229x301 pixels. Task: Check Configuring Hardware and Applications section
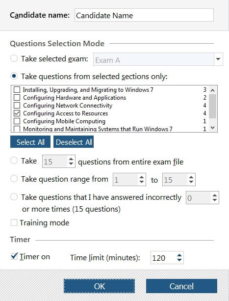coord(17,98)
